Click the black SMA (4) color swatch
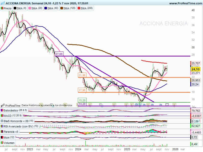The width and height of the screenshot is (203, 152). point(15,8)
